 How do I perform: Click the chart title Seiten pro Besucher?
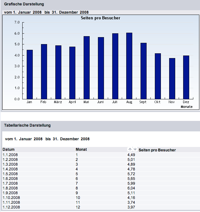(101, 18)
